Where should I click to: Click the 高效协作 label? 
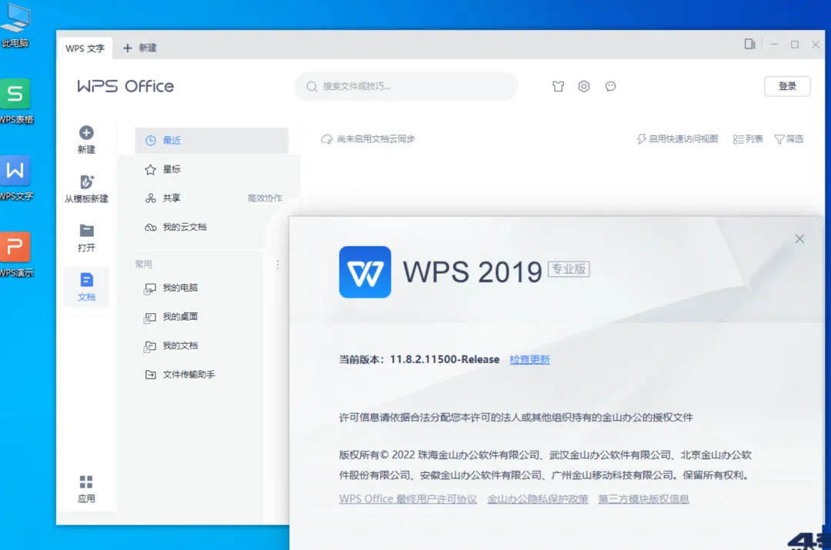pyautogui.click(x=265, y=198)
